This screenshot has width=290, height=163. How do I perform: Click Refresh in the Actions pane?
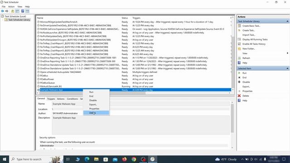point(246,58)
